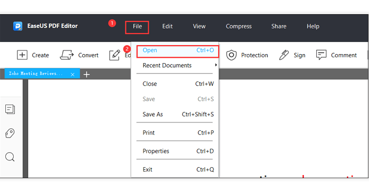The height and width of the screenshot is (195, 369).
Task: Click the Edit pencil icon in toolbar
Action: (114, 55)
